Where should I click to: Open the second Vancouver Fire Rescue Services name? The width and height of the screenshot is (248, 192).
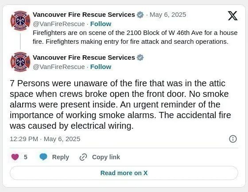pyautogui.click(x=84, y=58)
